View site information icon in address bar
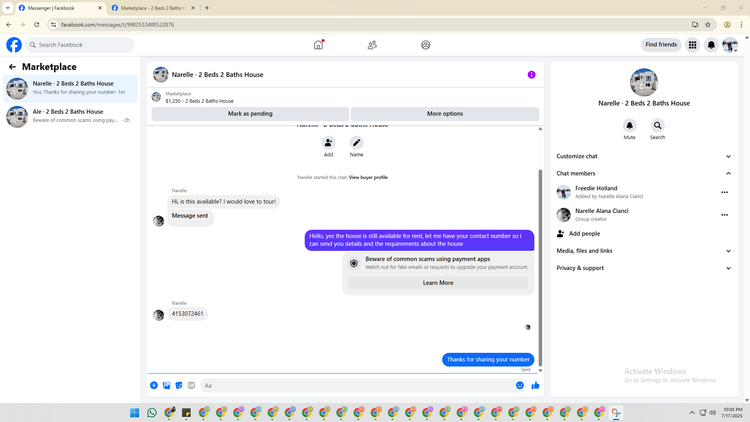This screenshot has width=750, height=422. pos(54,25)
